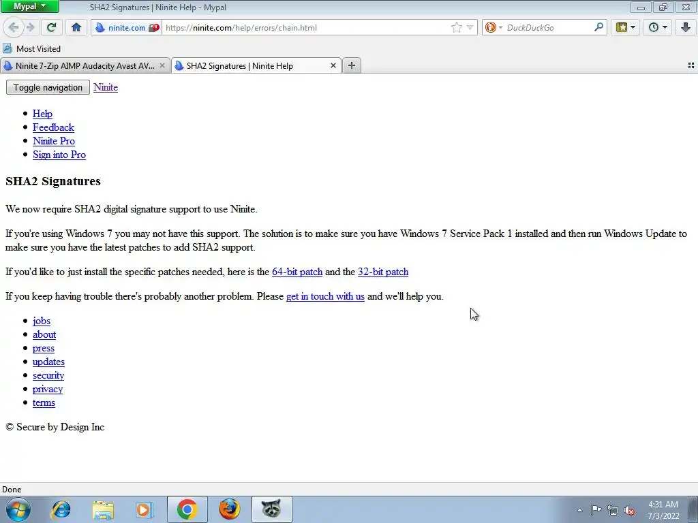Minimize the Mypal browser window
Screen dimensions: 698x523
coord(641,7)
